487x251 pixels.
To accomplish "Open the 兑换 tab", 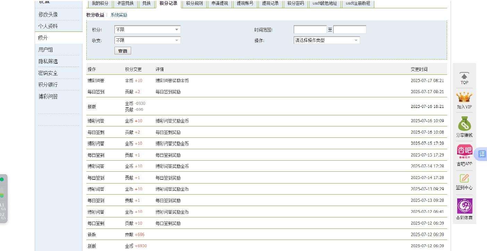I will click(146, 3).
